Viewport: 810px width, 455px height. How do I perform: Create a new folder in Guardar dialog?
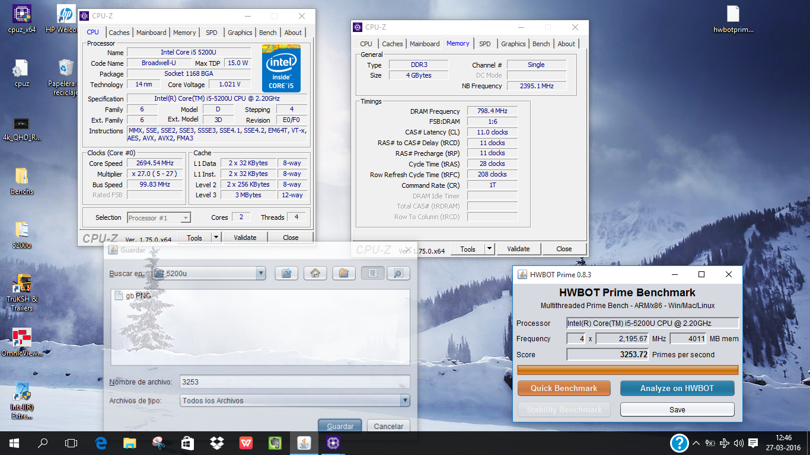[344, 273]
